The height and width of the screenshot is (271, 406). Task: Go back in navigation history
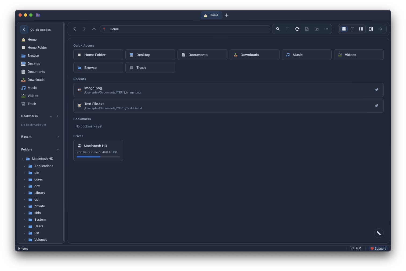(74, 29)
